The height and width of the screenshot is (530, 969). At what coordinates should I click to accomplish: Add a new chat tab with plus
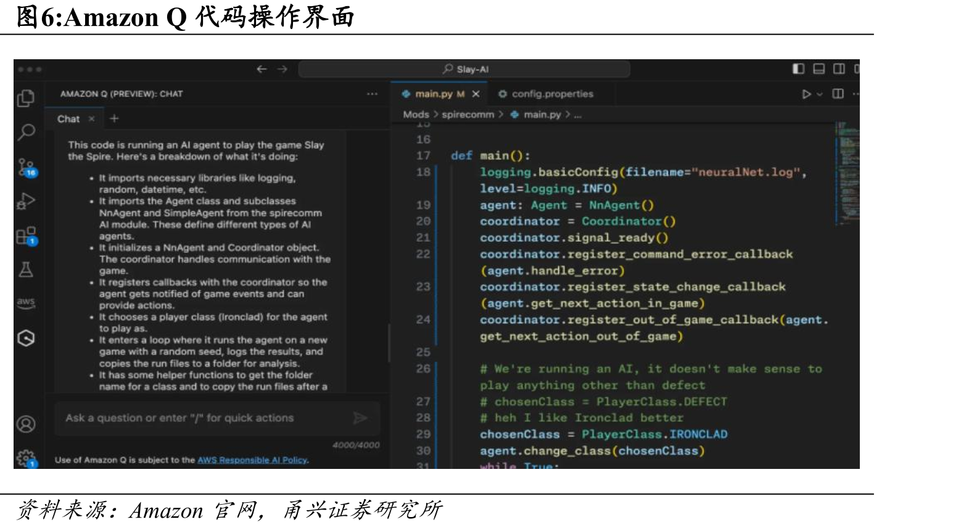(114, 118)
